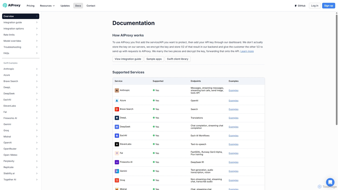Click the AIProxy logo icon
Image resolution: width=338 pixels, height=190 pixels.
tap(5, 5)
